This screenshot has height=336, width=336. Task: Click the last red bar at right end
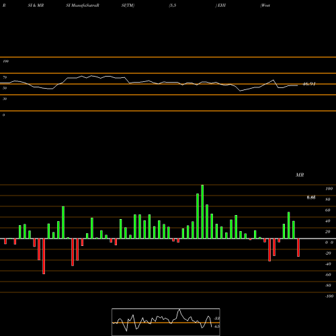pos(298,247)
